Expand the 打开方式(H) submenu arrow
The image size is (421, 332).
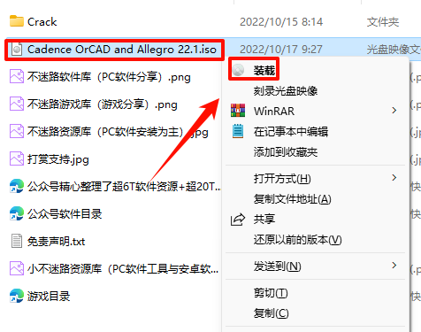pyautogui.click(x=394, y=178)
